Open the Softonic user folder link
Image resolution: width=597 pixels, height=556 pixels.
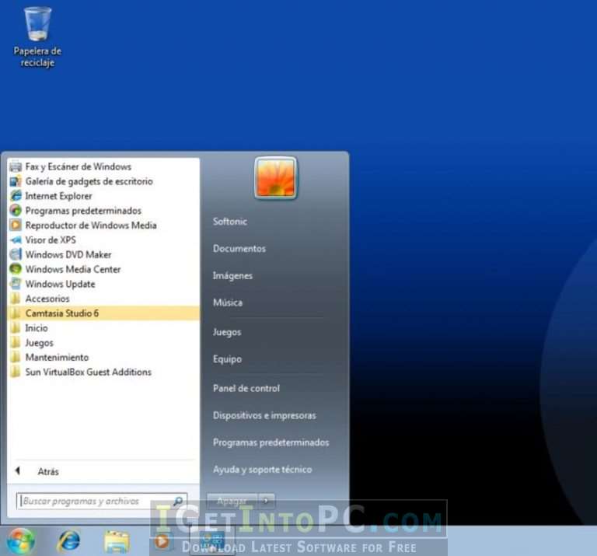[x=230, y=222]
